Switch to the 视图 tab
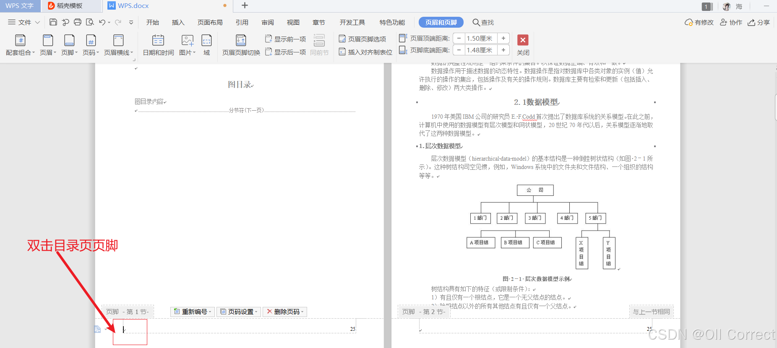Viewport: 777px width, 348px height. [293, 22]
